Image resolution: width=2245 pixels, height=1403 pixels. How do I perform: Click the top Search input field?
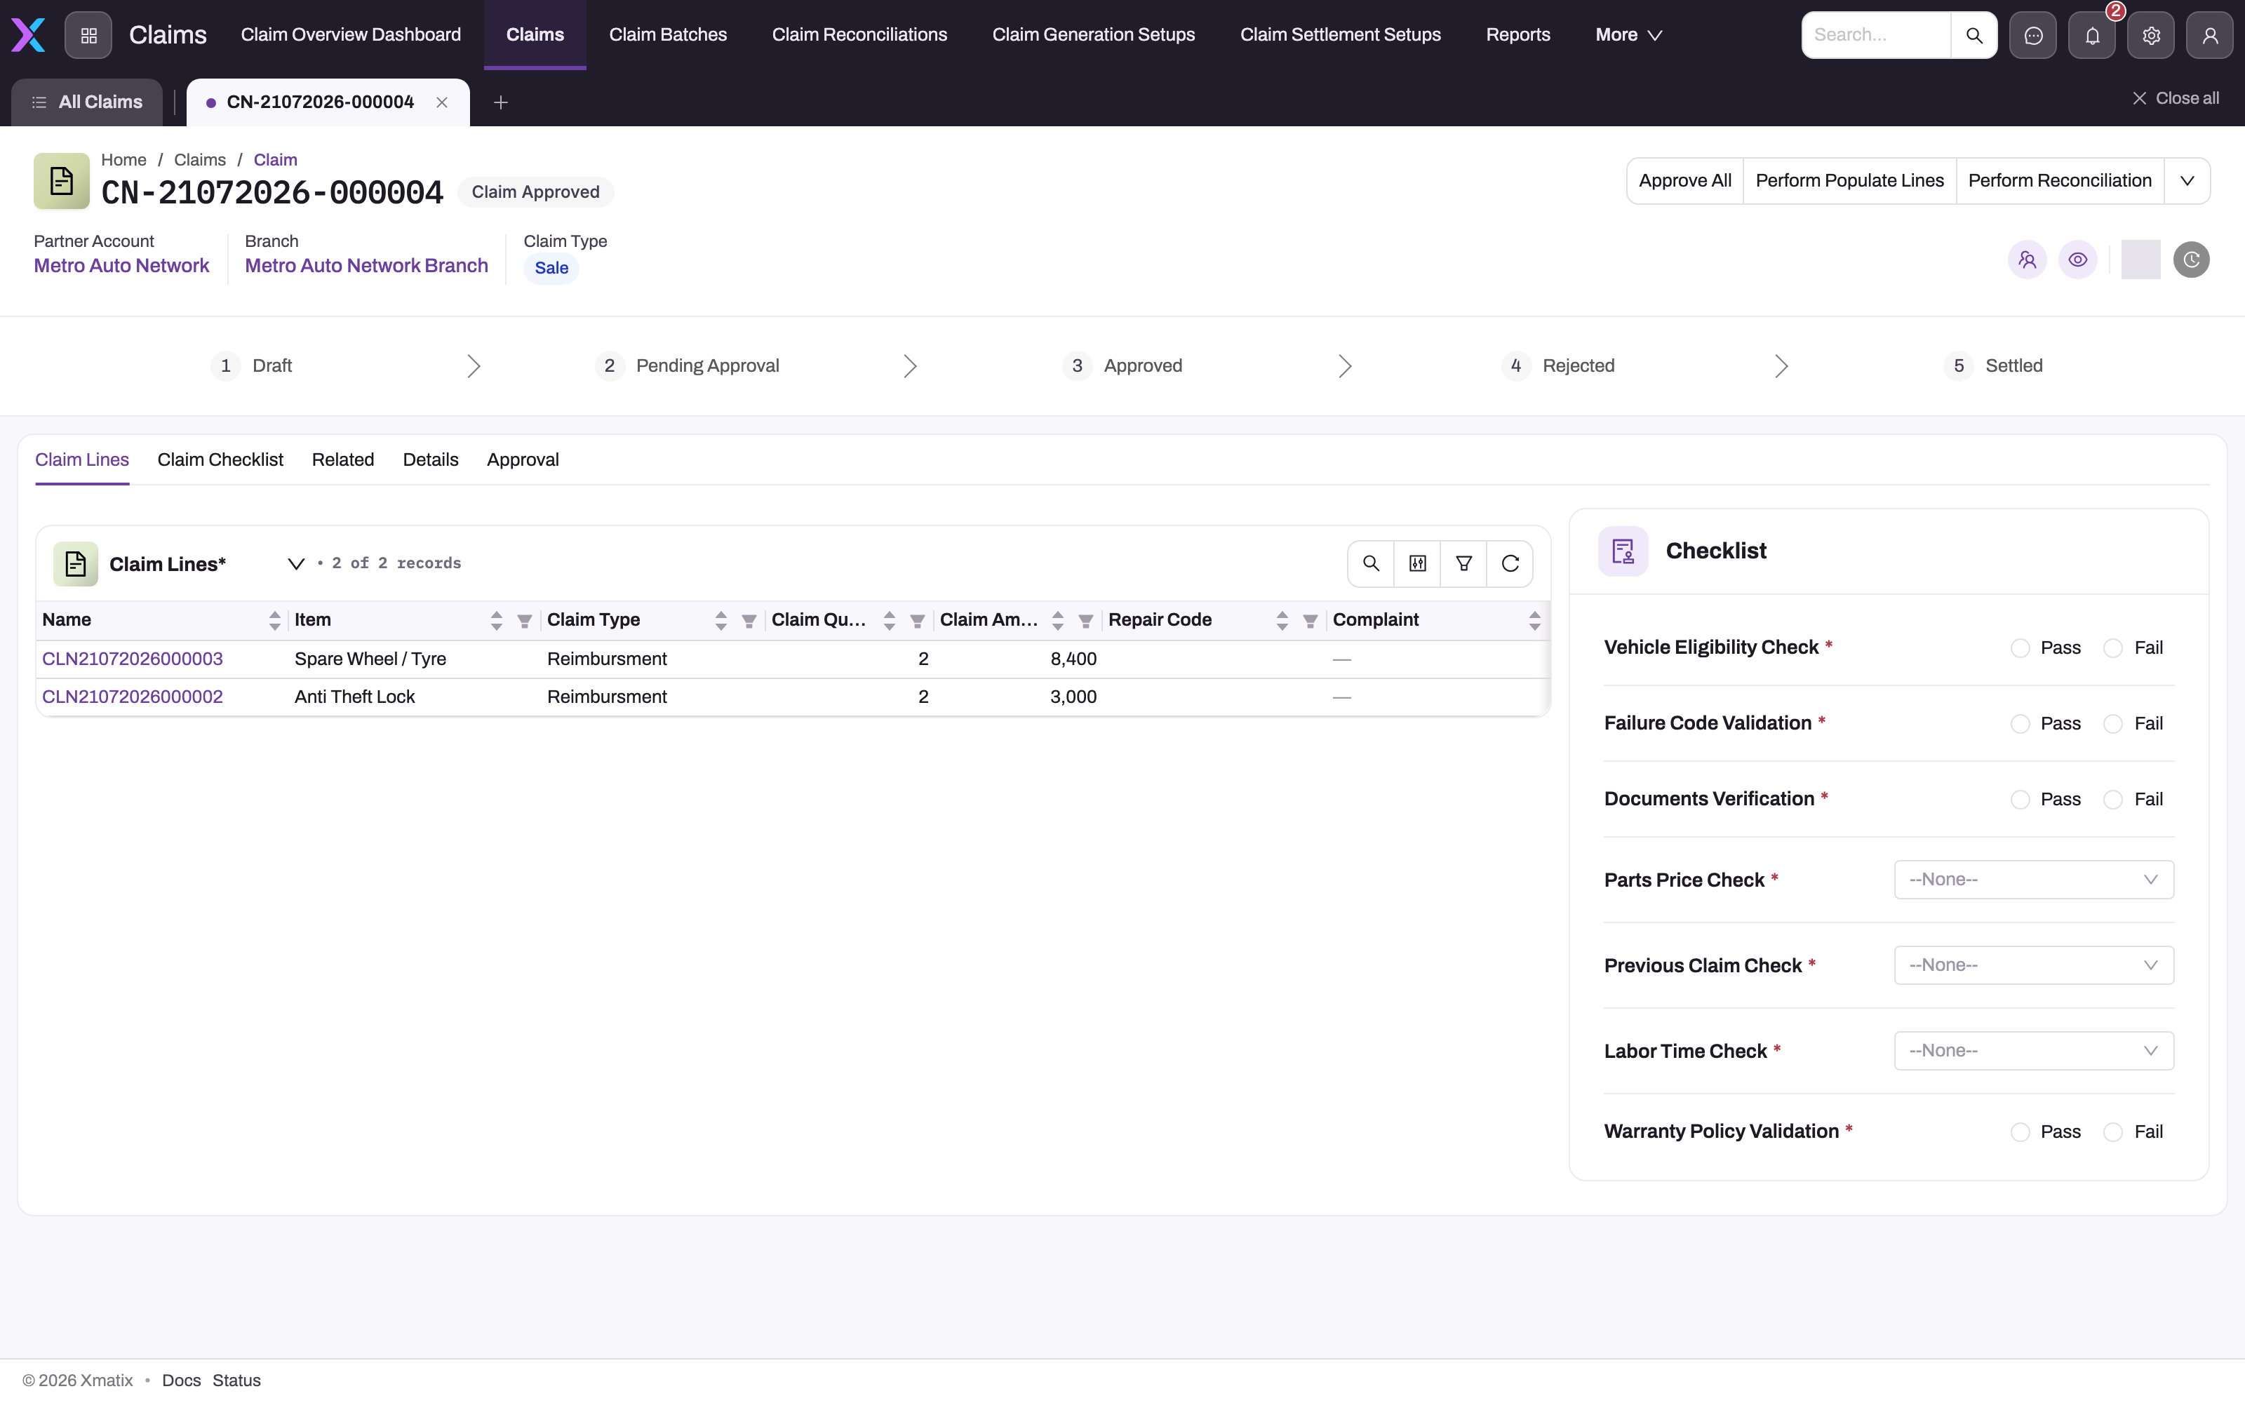(1876, 35)
